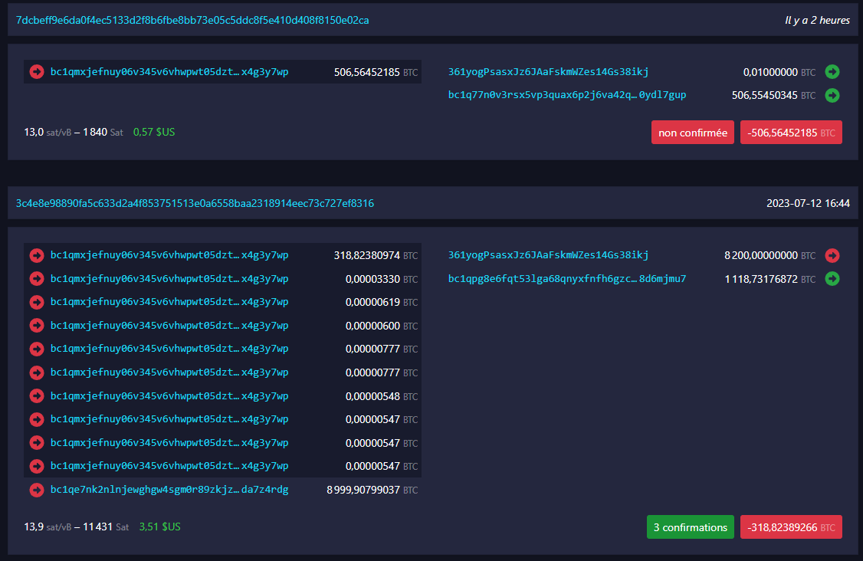This screenshot has height=561, width=863.
Task: Click the red spent-output arrow next to the 8200 BTC output
Action: point(832,255)
